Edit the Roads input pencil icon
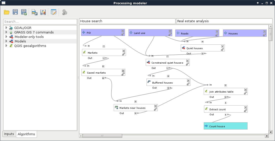The width and height of the screenshot is (275, 141). click(217, 35)
